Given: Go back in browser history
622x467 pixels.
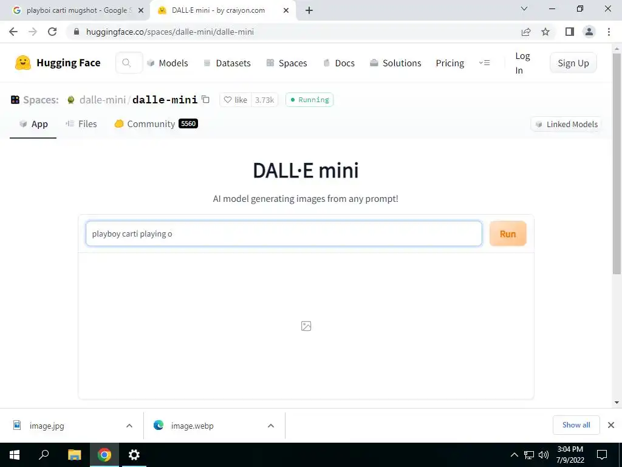Looking at the screenshot, I should click(x=13, y=32).
